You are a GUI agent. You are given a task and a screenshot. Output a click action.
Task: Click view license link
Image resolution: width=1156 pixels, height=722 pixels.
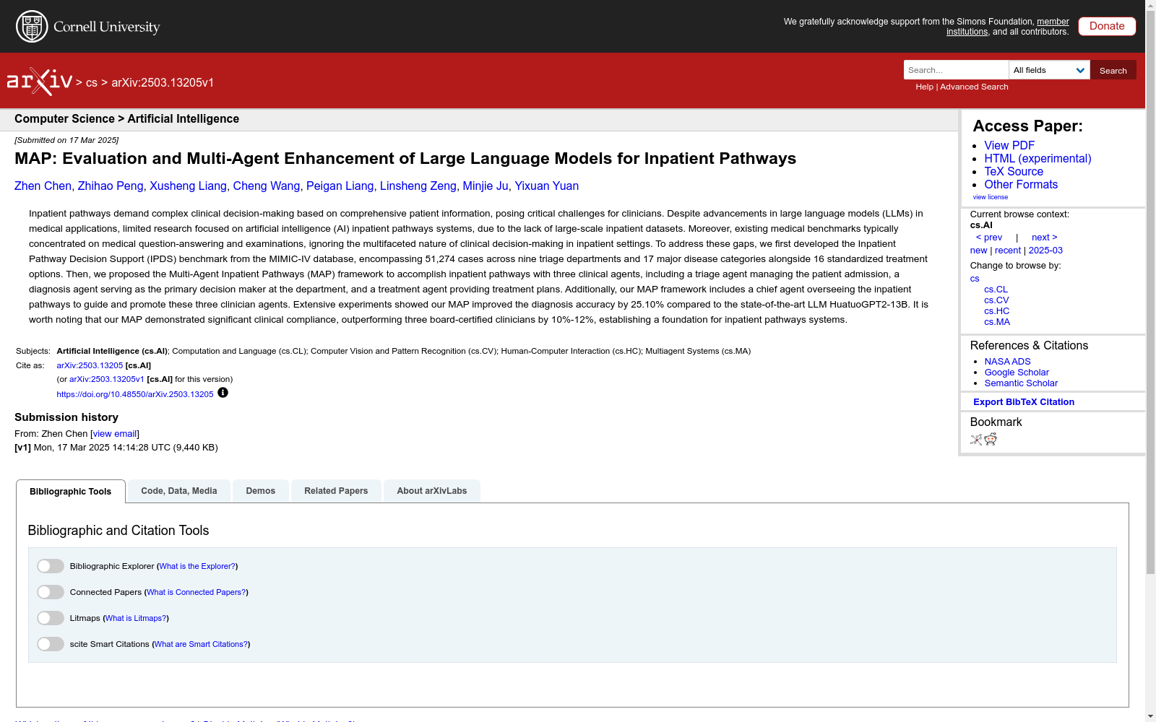[990, 197]
